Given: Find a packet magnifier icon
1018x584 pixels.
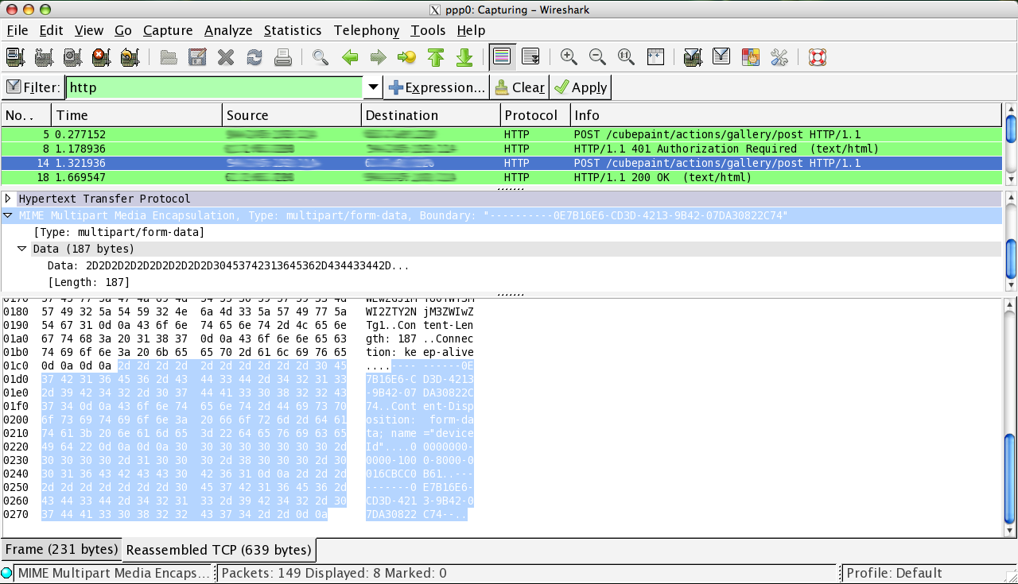Looking at the screenshot, I should (x=321, y=57).
